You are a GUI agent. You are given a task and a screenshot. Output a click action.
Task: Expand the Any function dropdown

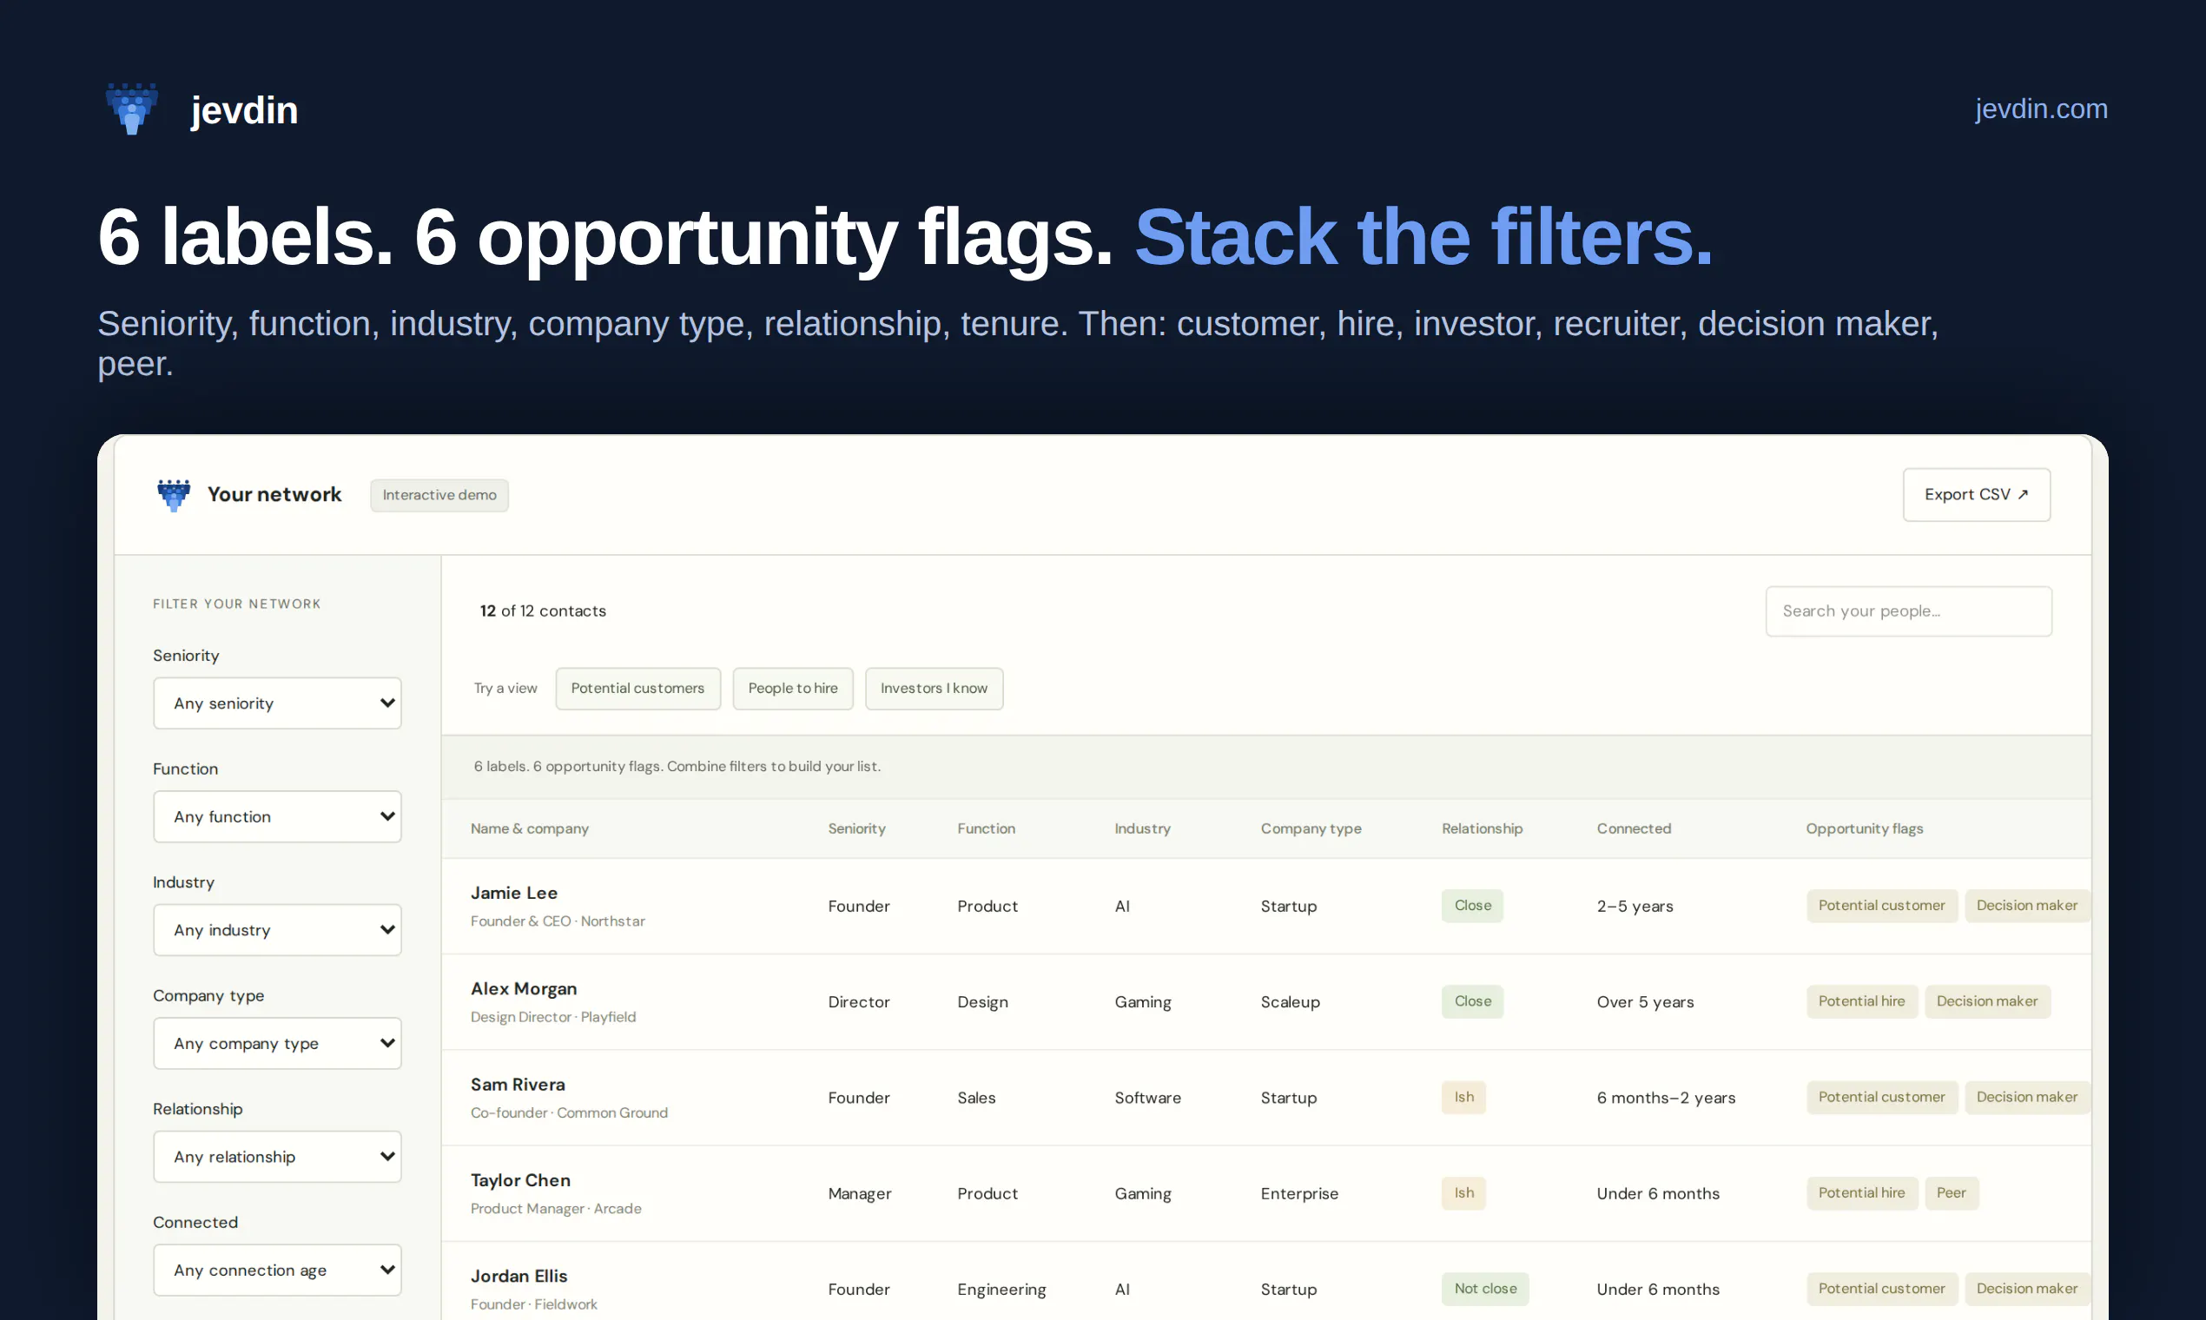click(278, 816)
